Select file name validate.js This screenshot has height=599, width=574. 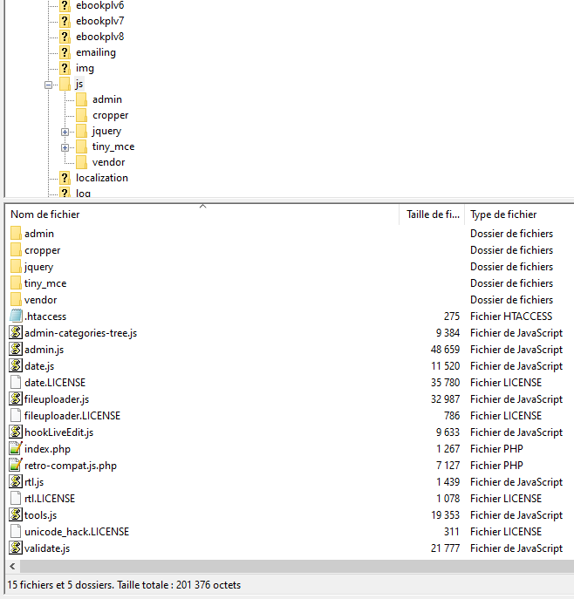[x=47, y=548]
